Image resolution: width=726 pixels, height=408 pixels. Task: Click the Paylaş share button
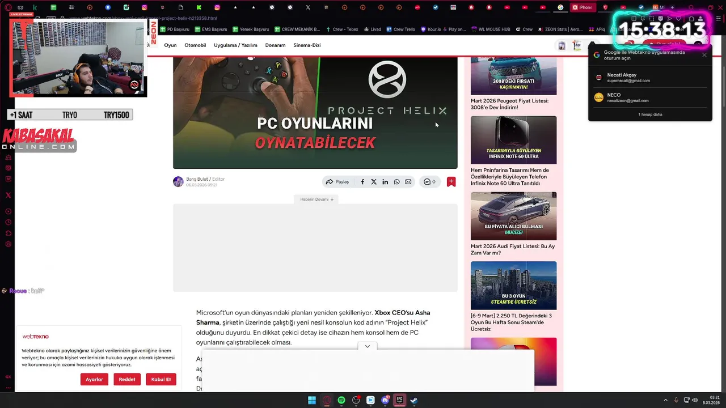337,182
